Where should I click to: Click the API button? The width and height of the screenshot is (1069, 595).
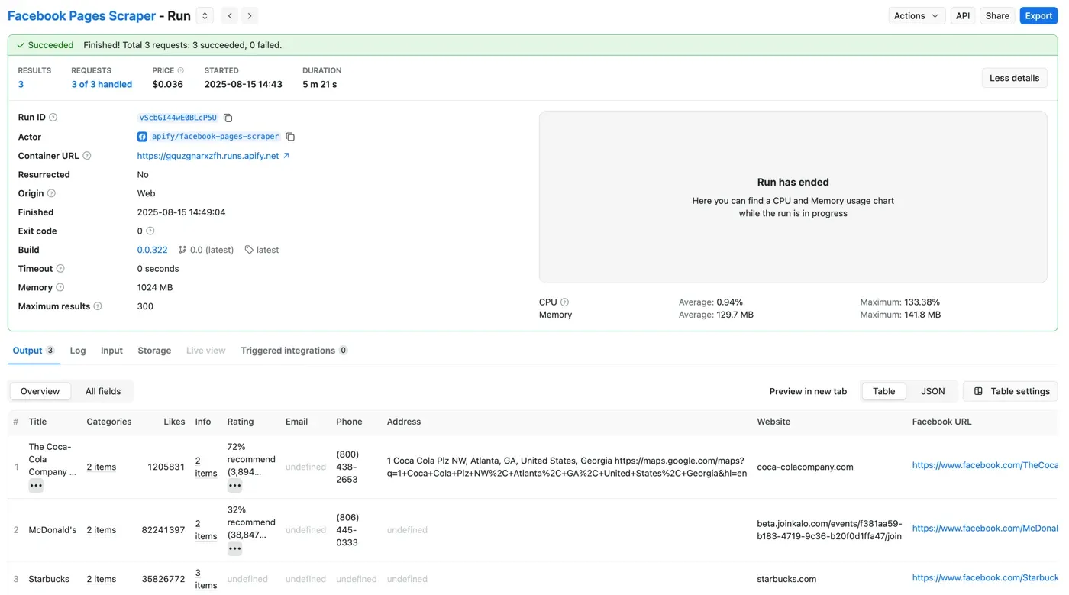[x=963, y=15]
